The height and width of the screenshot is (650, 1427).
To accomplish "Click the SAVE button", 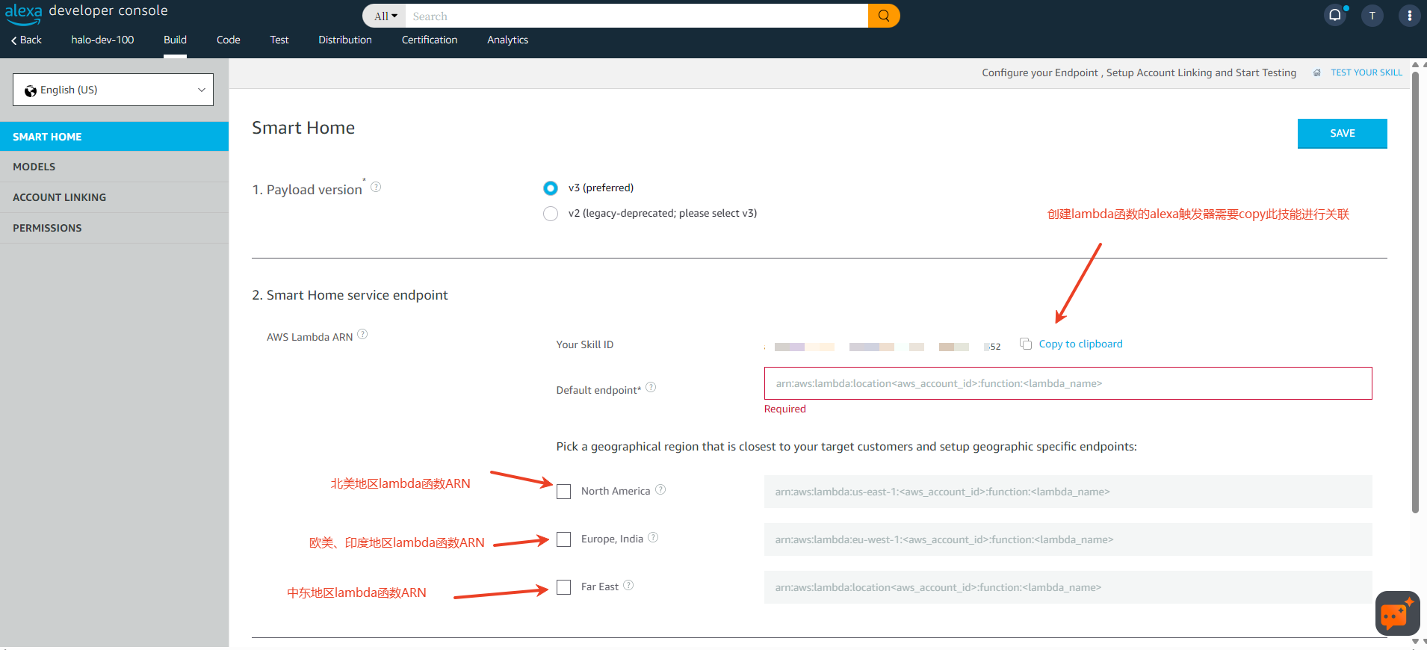I will pyautogui.click(x=1343, y=134).
